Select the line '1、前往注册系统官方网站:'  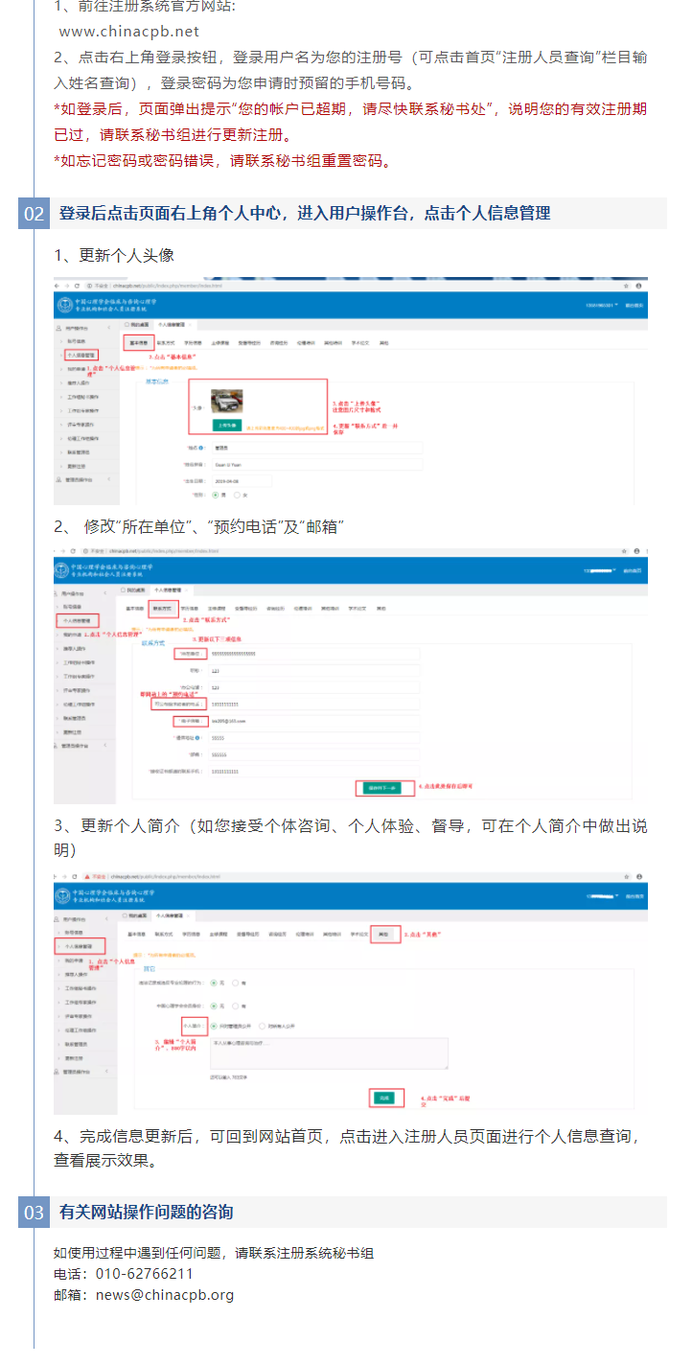pyautogui.click(x=145, y=7)
